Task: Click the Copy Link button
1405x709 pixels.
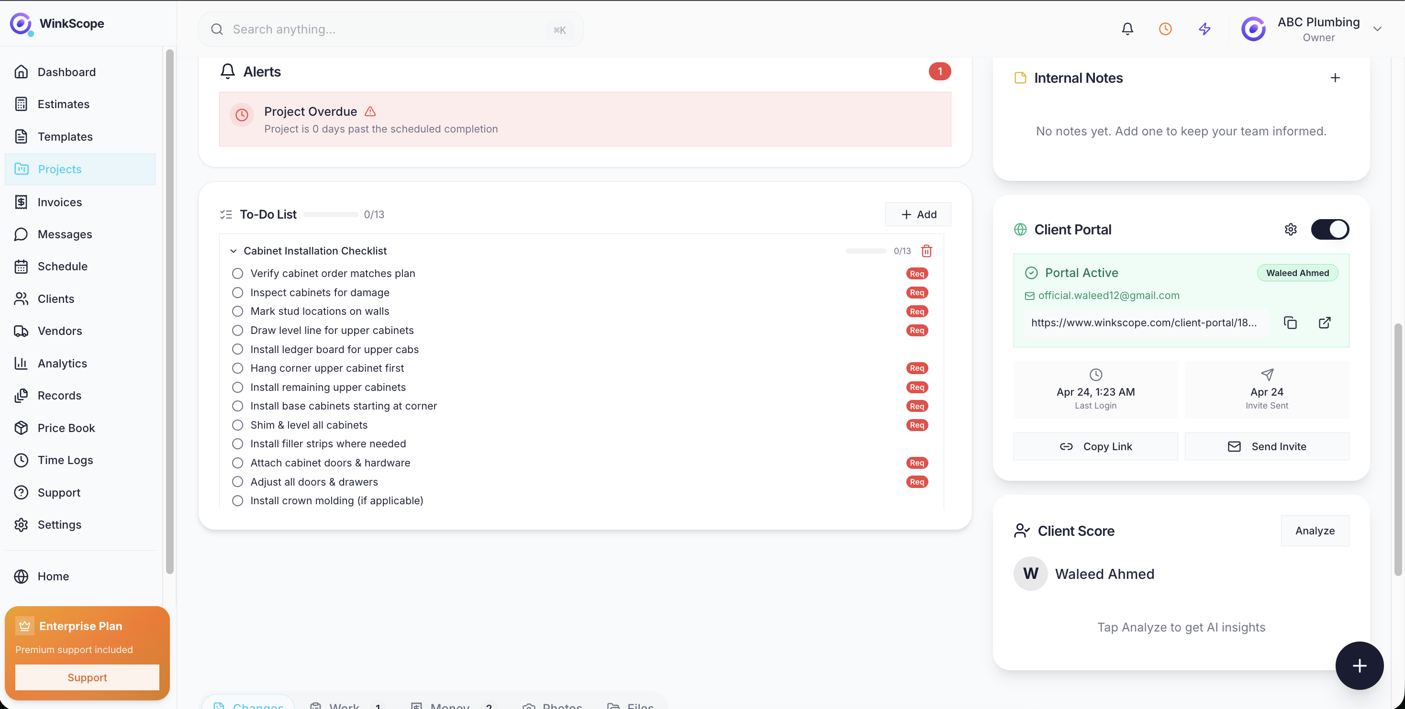Action: 1095,447
